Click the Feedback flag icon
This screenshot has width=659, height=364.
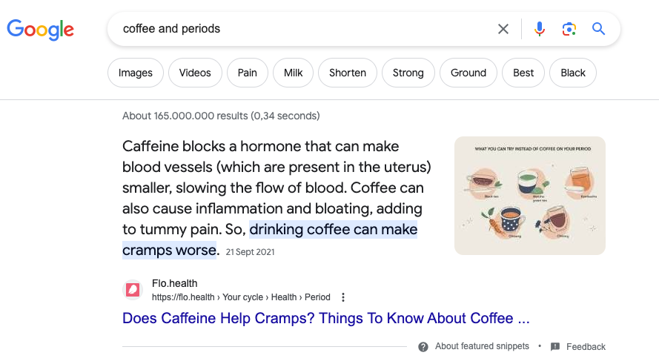click(x=554, y=347)
